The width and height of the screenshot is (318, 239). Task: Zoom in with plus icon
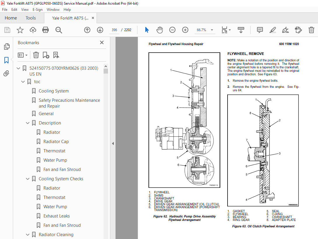(x=185, y=30)
